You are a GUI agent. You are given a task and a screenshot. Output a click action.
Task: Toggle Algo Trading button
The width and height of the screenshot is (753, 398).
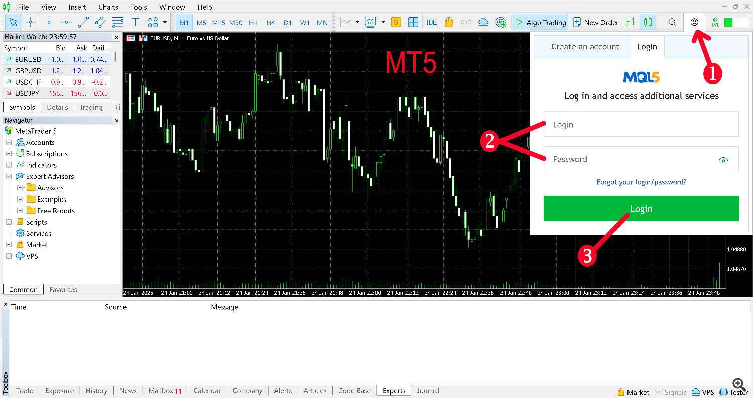coord(540,22)
